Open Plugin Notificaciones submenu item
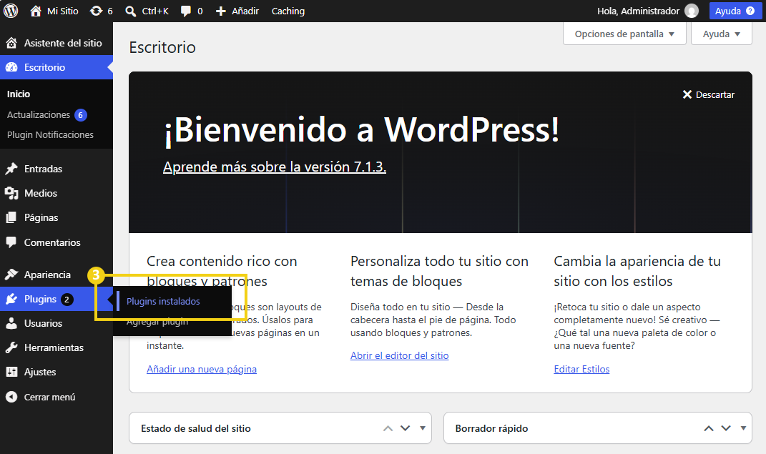Screen dimensions: 766x454 pos(50,134)
